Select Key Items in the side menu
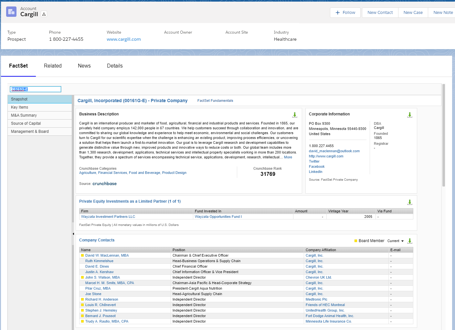This screenshot has width=455, height=330. tap(40, 107)
